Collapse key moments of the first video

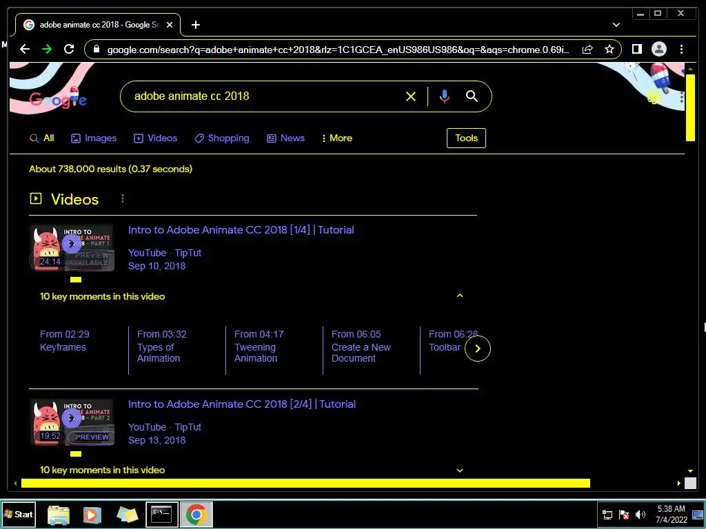pyautogui.click(x=460, y=295)
